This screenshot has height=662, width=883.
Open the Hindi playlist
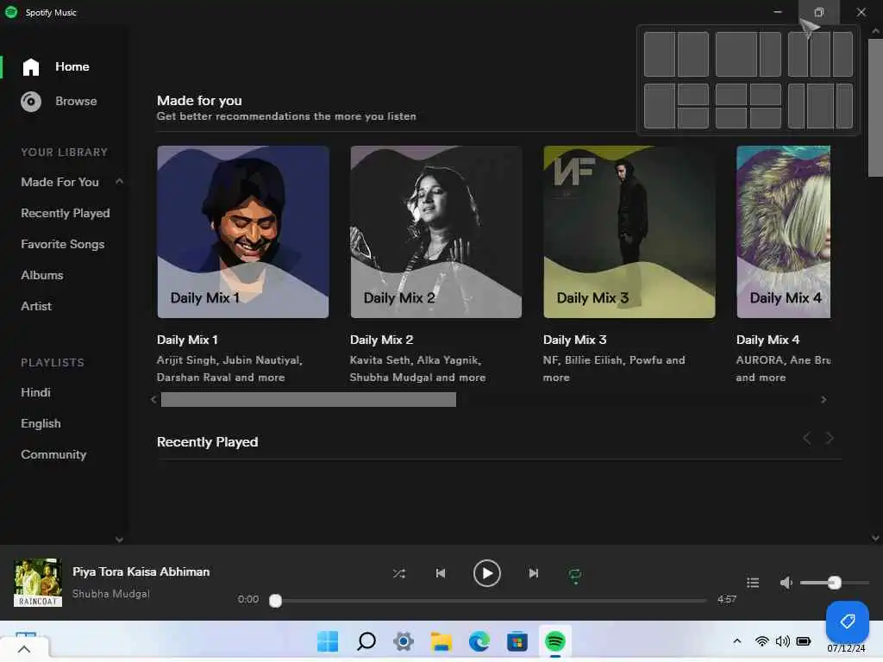coord(35,392)
